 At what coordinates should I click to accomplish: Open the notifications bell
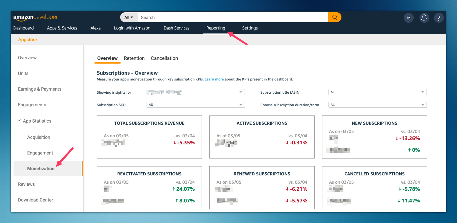pyautogui.click(x=424, y=18)
